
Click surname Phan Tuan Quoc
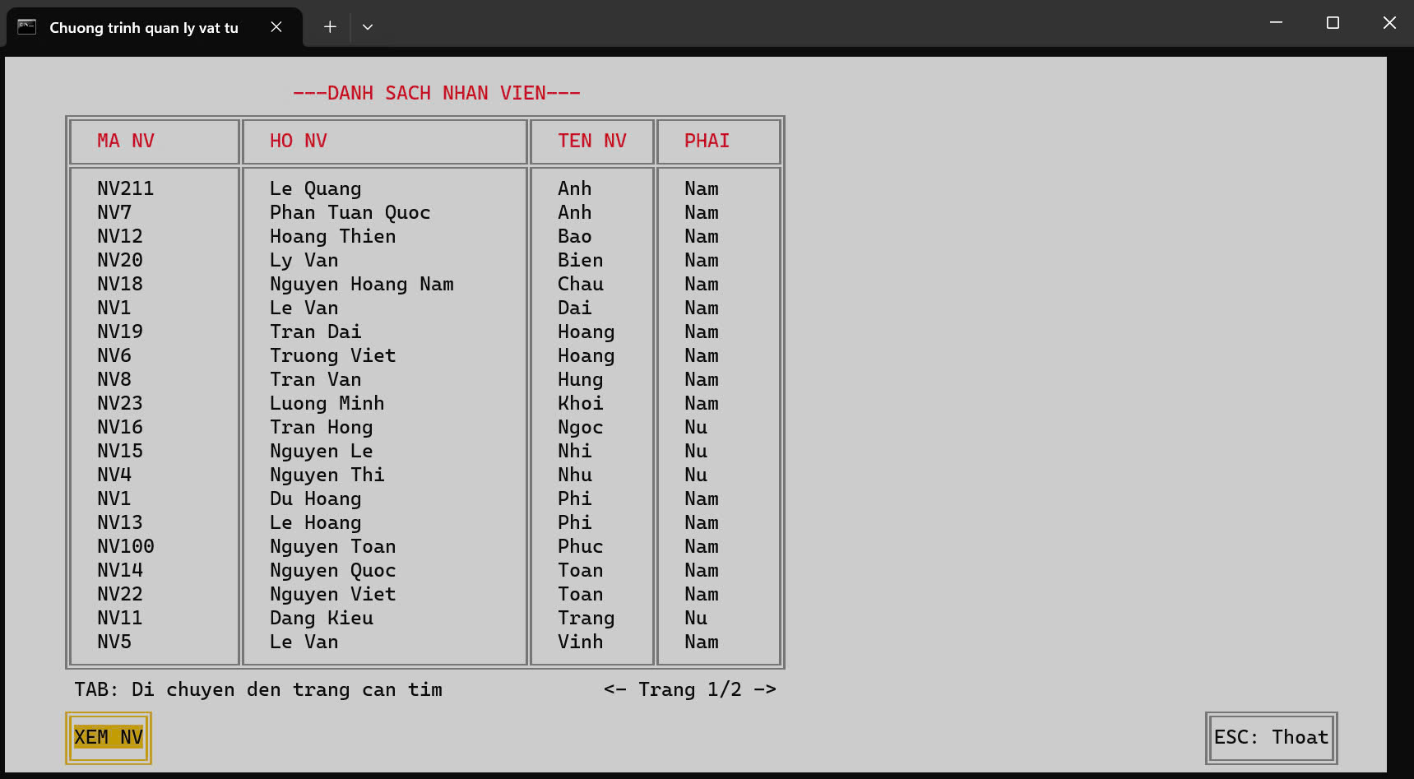[350, 213]
